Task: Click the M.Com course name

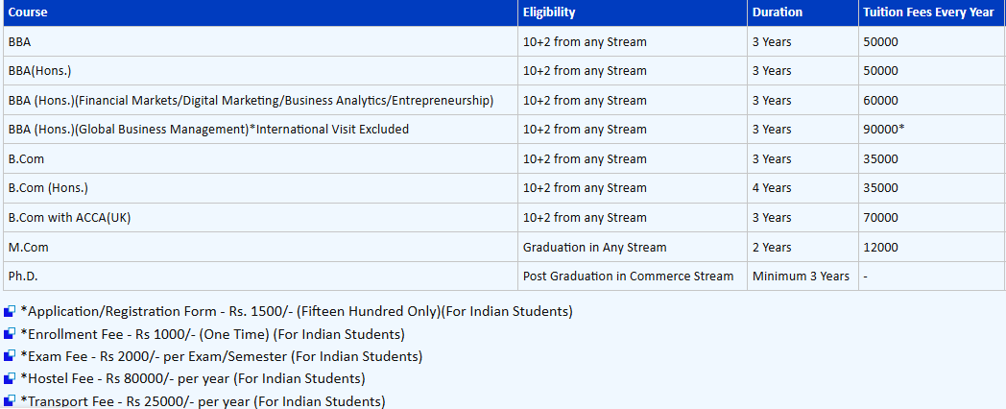Action: point(28,247)
